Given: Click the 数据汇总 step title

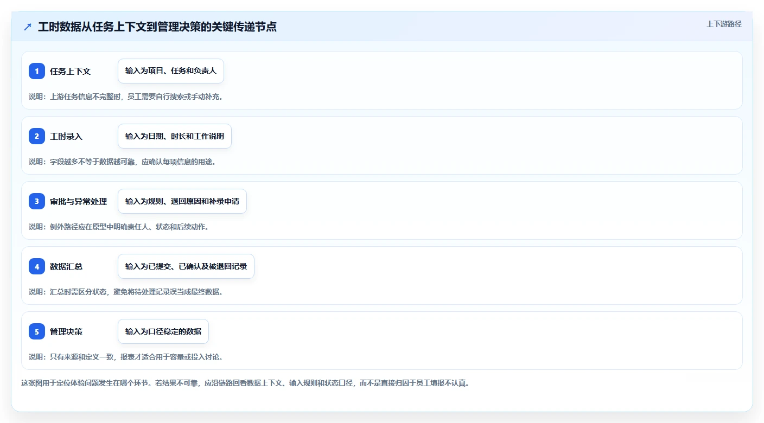Looking at the screenshot, I should tap(66, 266).
